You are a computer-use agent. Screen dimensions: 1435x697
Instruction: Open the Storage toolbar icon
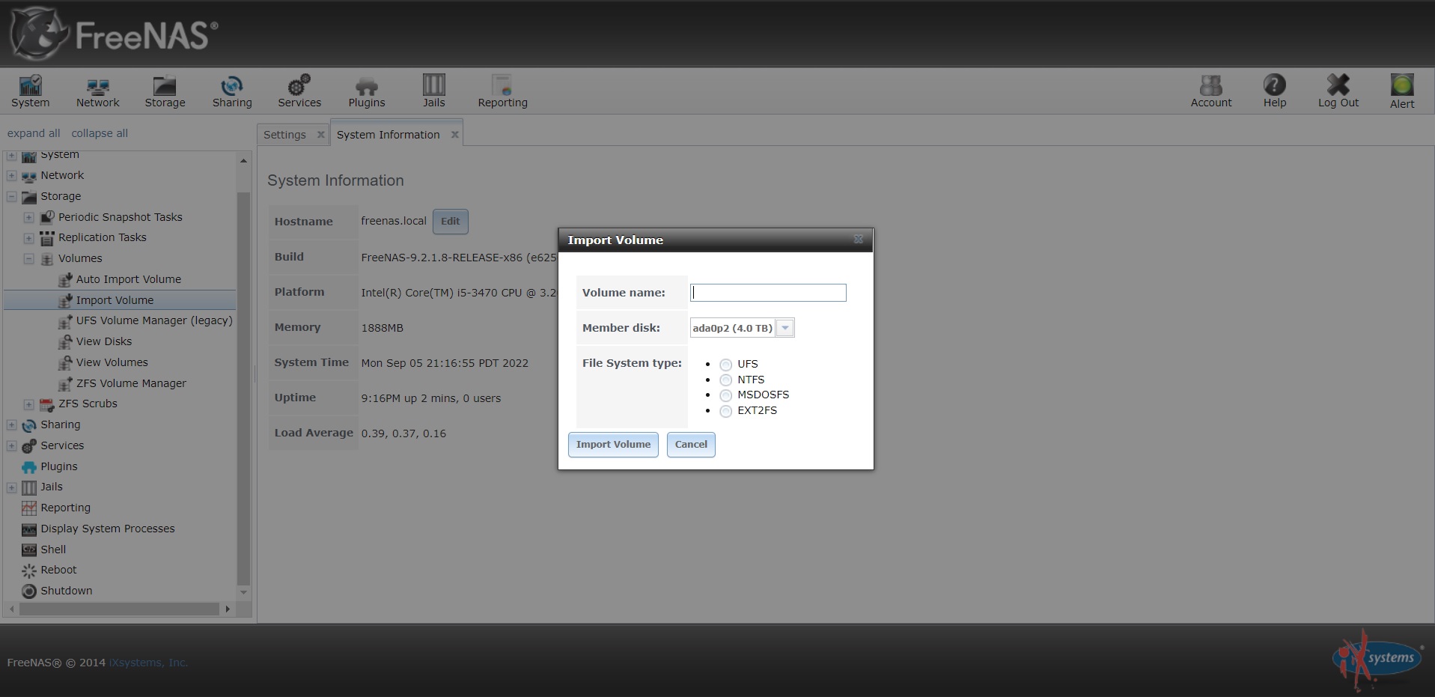(x=165, y=91)
